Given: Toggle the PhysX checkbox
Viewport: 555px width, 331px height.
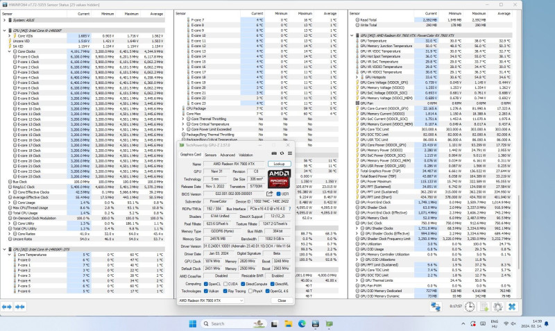Looking at the screenshot, I should pyautogui.click(x=250, y=291).
